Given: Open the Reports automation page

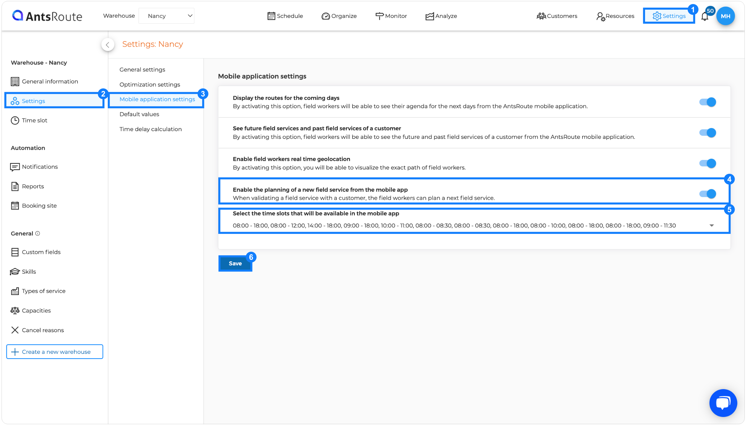Looking at the screenshot, I should pyautogui.click(x=33, y=186).
